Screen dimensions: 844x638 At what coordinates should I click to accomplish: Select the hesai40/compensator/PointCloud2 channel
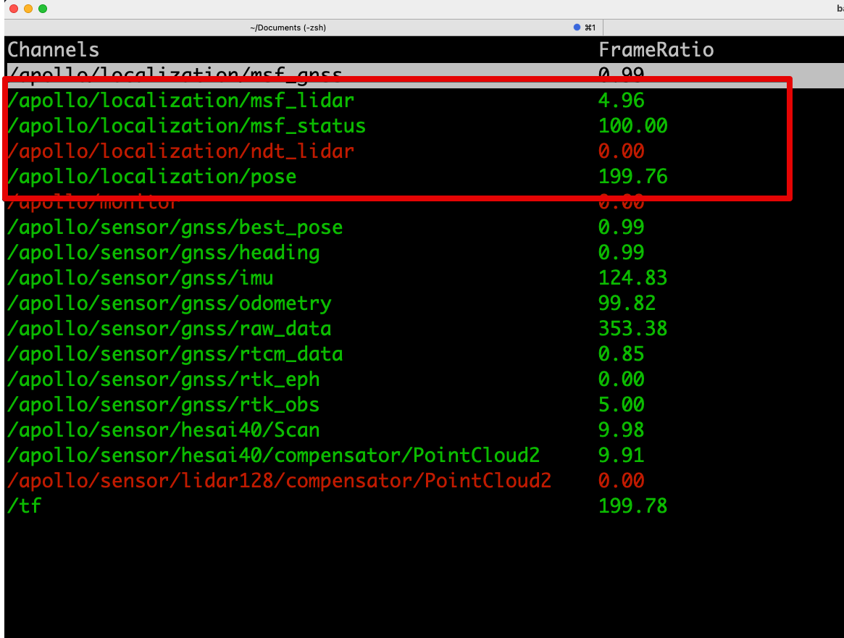click(273, 455)
